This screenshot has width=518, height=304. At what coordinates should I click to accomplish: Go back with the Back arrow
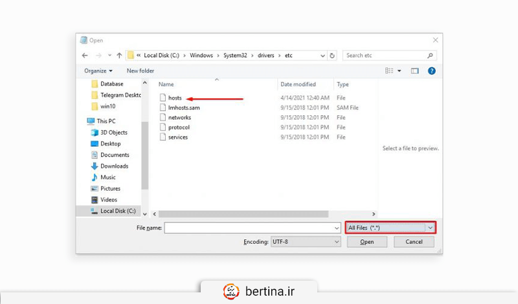pyautogui.click(x=85, y=56)
